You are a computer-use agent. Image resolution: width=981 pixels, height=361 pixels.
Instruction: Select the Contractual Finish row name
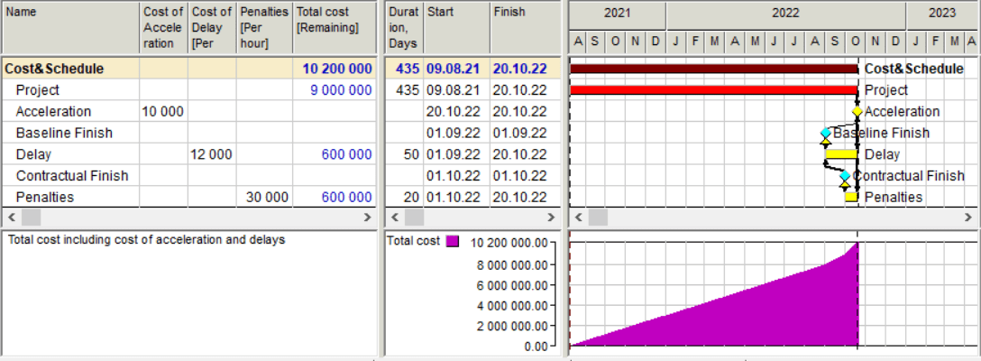click(72, 175)
